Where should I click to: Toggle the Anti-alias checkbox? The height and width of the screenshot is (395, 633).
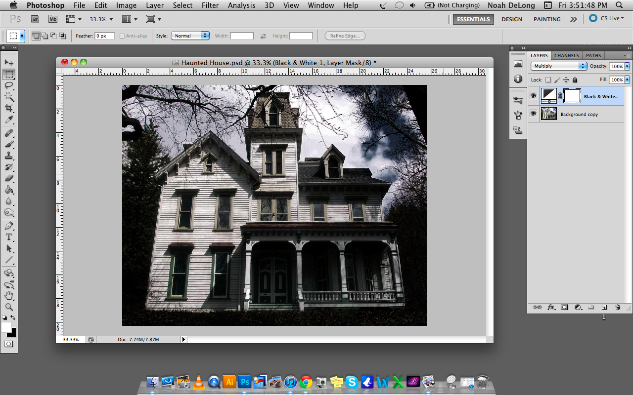coord(122,36)
